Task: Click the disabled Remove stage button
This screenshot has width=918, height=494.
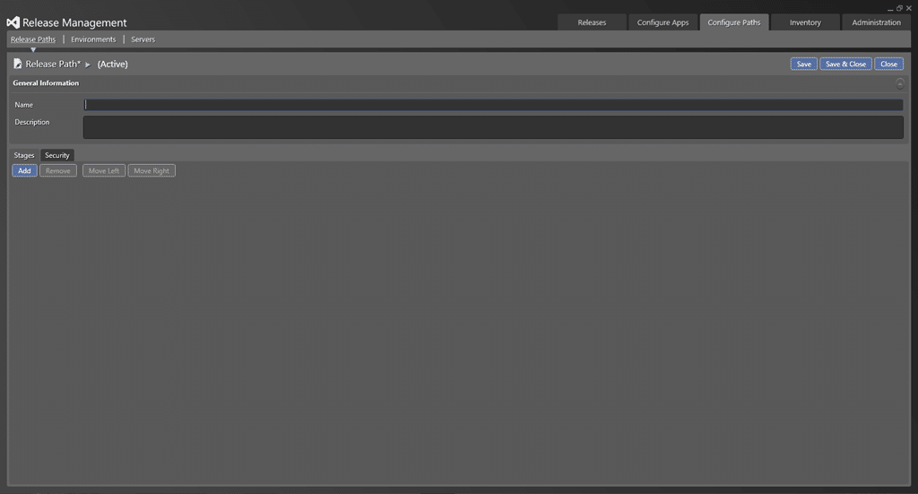Action: [58, 171]
